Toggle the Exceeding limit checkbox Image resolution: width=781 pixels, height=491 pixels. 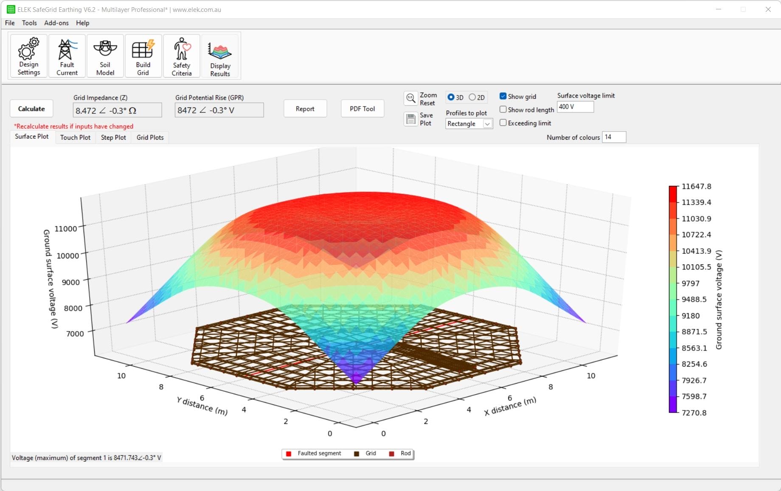(503, 123)
